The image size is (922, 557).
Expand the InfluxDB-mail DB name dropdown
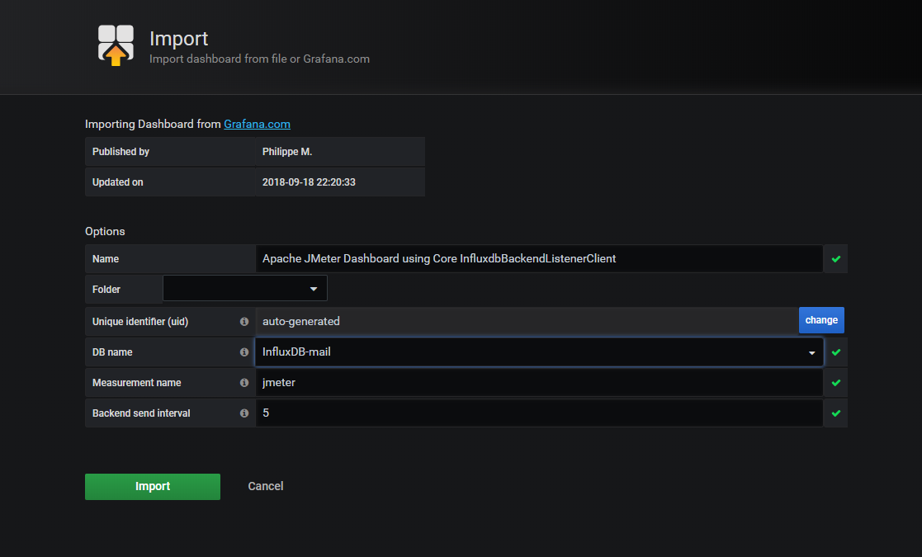click(539, 352)
